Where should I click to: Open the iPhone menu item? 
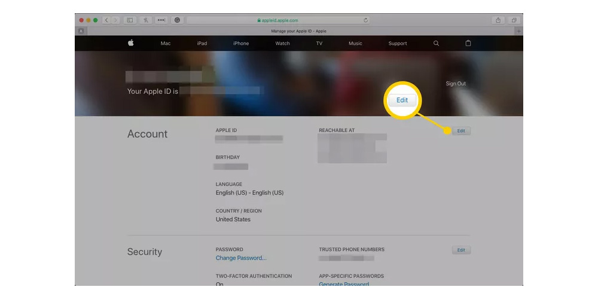[x=241, y=44]
